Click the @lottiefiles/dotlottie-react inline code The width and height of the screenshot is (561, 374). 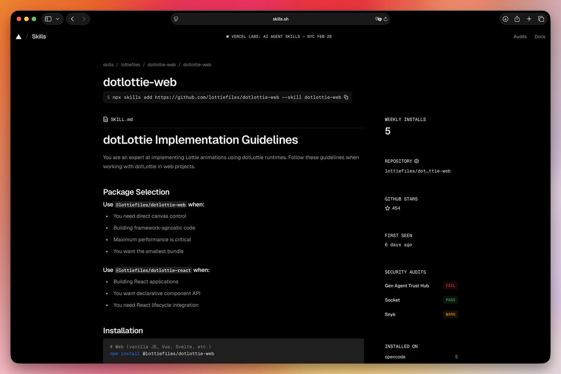click(x=153, y=270)
